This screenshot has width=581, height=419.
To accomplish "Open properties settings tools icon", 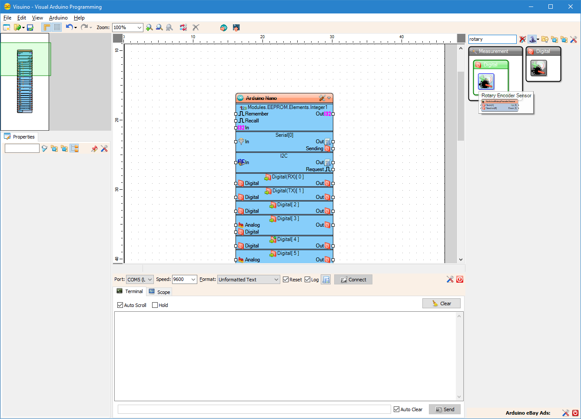I will click(104, 148).
